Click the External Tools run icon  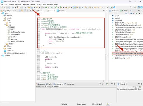click(x=61, y=7)
